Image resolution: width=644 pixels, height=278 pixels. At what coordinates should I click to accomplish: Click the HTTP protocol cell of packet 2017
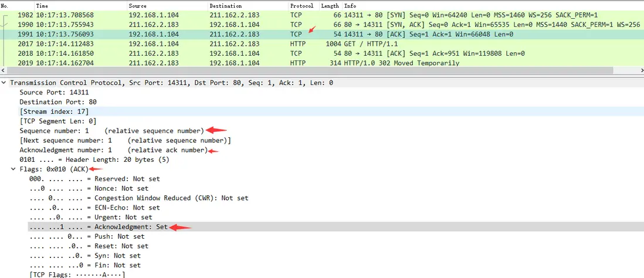pyautogui.click(x=298, y=44)
